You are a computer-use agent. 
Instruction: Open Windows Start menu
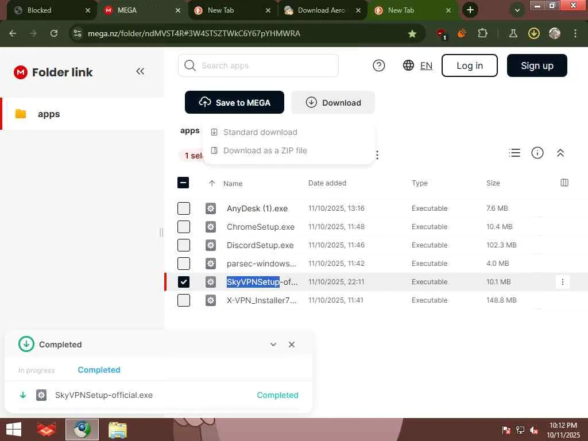pos(14,430)
